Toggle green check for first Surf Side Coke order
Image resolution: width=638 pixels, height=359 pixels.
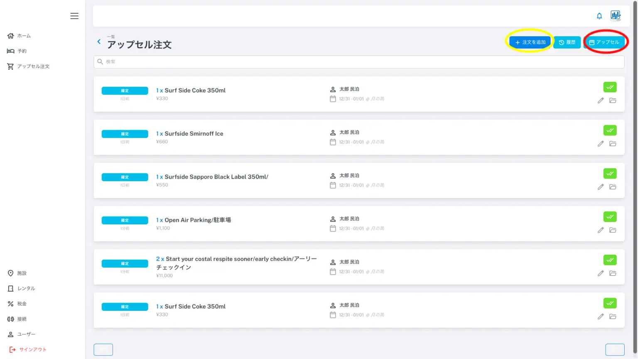(x=610, y=87)
